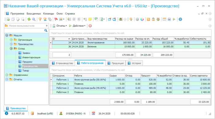This screenshot has height=119, width=215.
Task: Switch to the Продукция tab
Action: 116,63
